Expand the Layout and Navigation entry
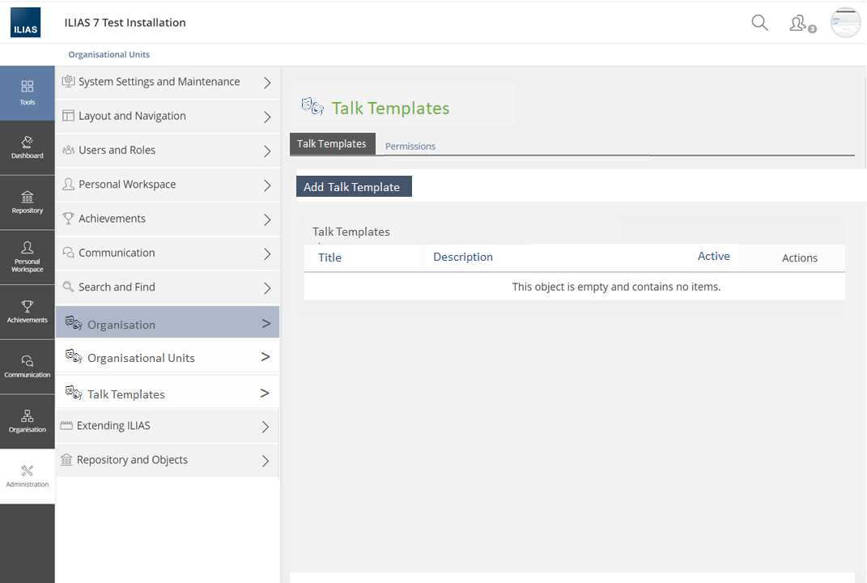Screen dimensions: 867x583 (x=167, y=117)
